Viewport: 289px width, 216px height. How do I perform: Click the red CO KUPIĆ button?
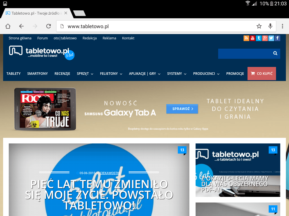[262, 73]
